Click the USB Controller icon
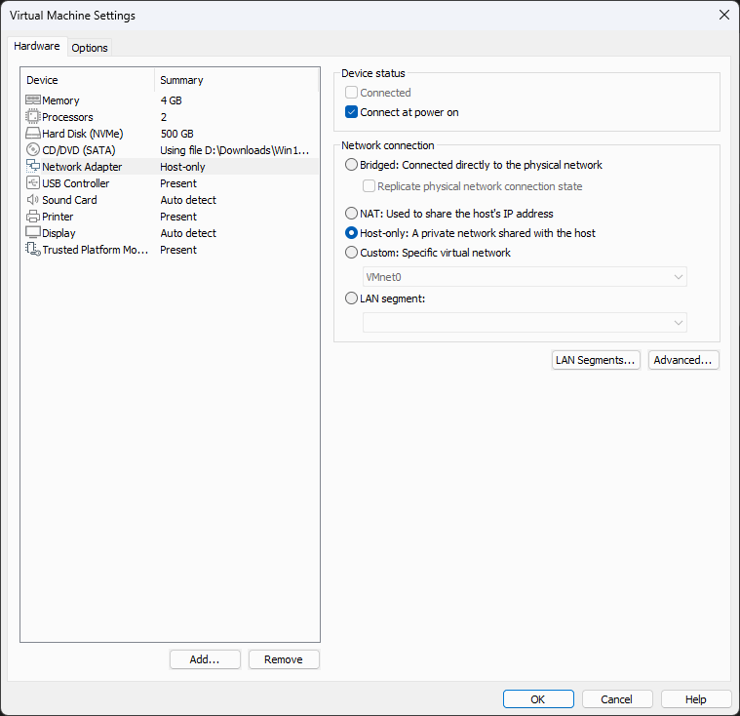Viewport: 740px width, 716px height. click(x=32, y=182)
